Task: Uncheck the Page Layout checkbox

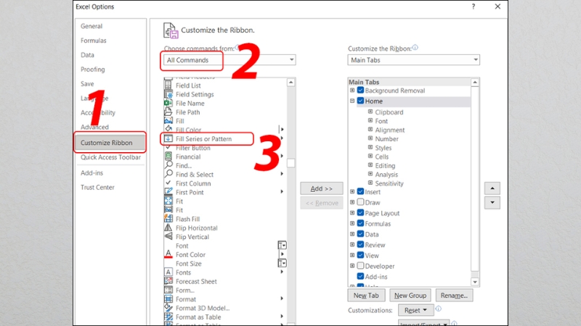Action: point(360,214)
